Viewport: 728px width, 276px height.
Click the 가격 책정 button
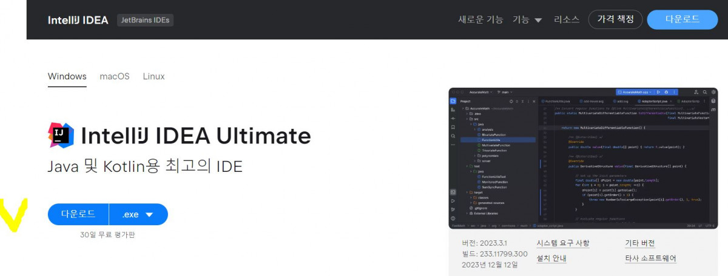point(615,19)
